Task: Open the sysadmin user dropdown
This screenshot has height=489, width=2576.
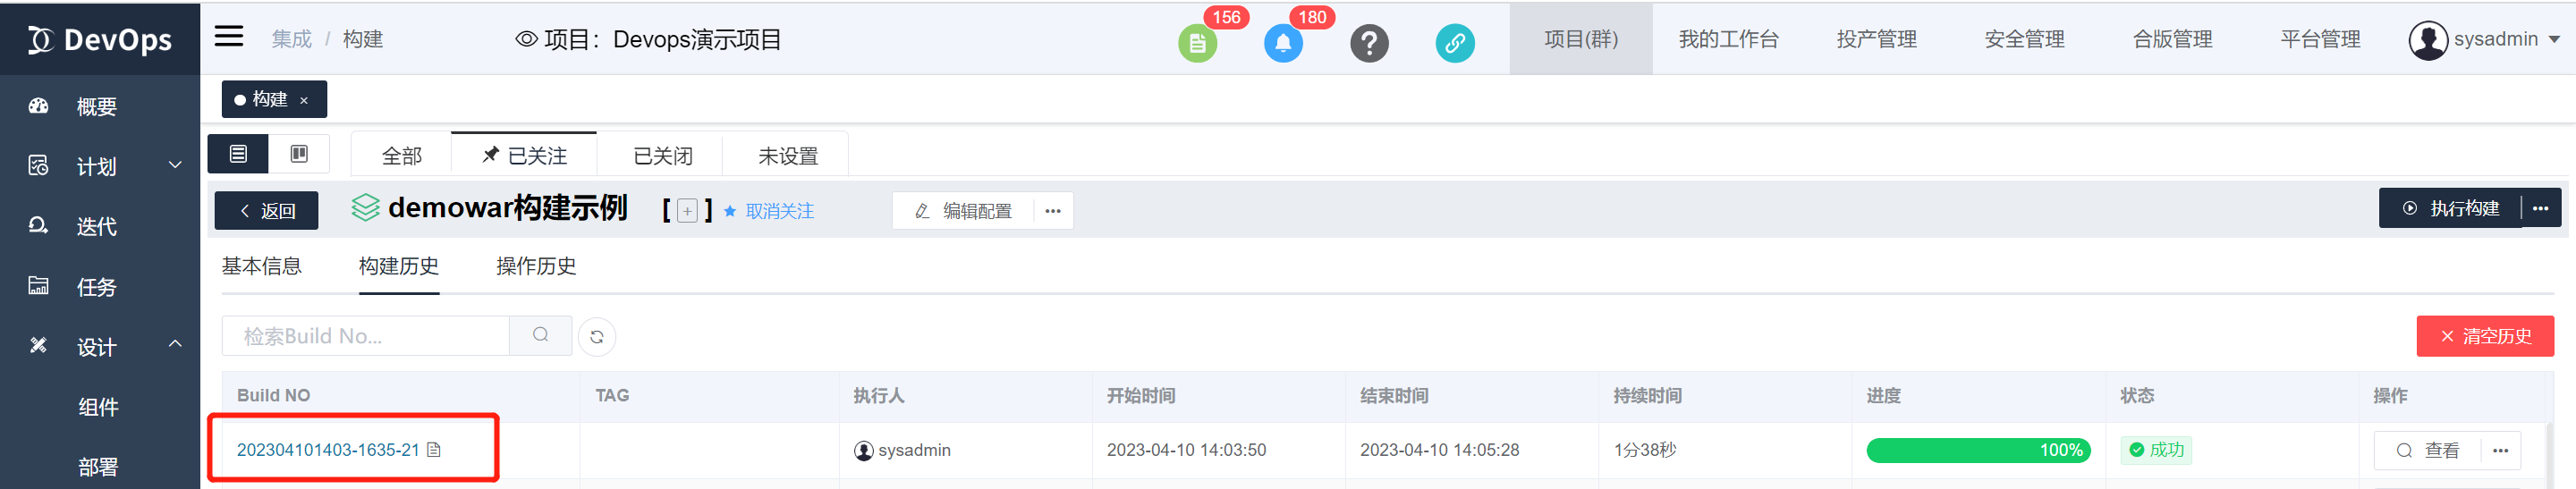Action: pyautogui.click(x=2554, y=40)
